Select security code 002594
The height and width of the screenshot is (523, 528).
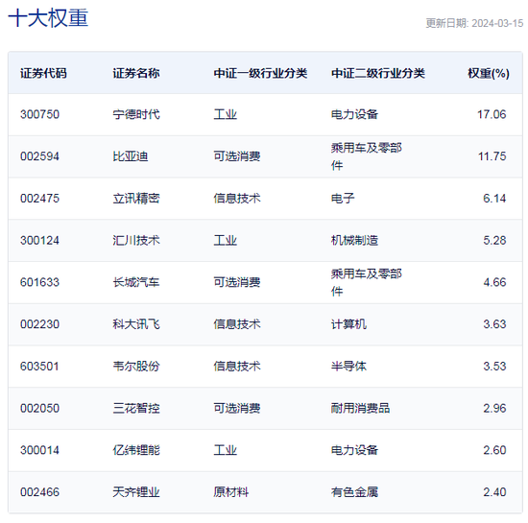click(x=39, y=156)
